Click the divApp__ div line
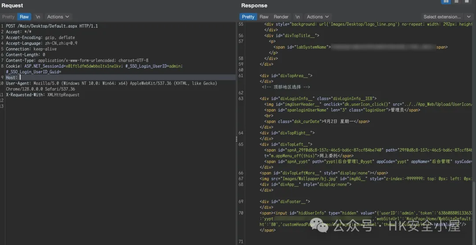Viewport: 476px width, 245px height. [305, 184]
